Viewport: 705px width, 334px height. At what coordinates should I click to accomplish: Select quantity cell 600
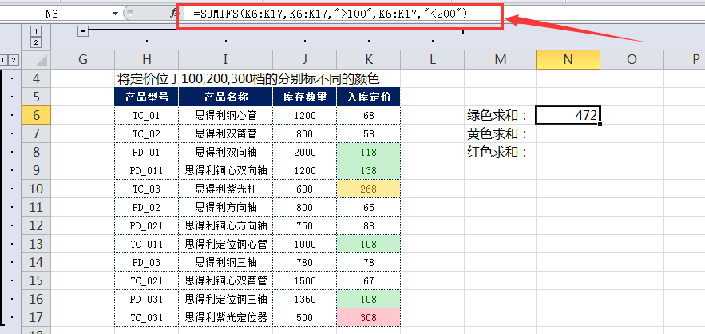pyautogui.click(x=305, y=189)
